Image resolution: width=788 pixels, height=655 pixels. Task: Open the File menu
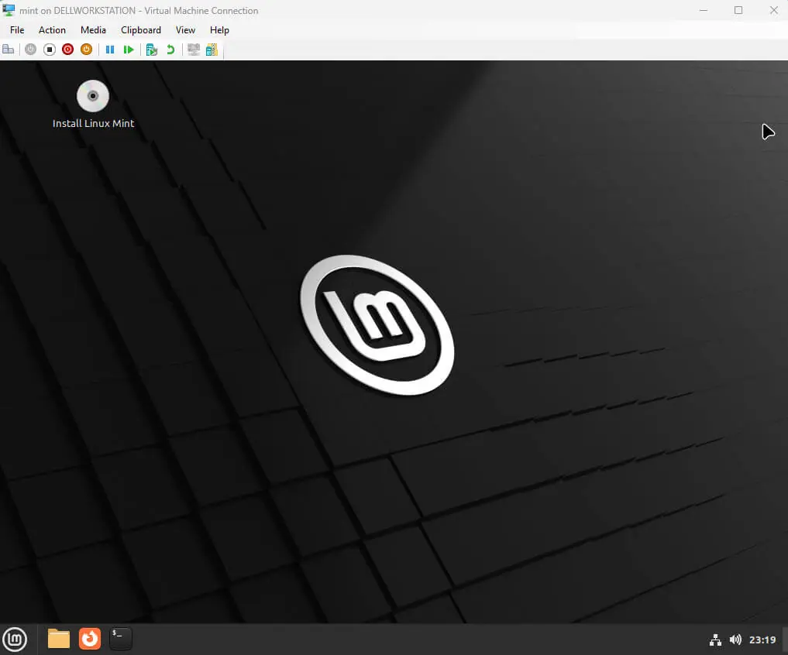pyautogui.click(x=17, y=30)
